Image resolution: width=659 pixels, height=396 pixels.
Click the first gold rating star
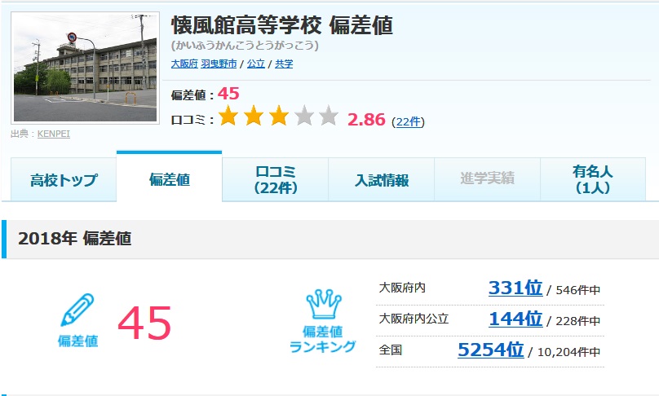tap(228, 117)
